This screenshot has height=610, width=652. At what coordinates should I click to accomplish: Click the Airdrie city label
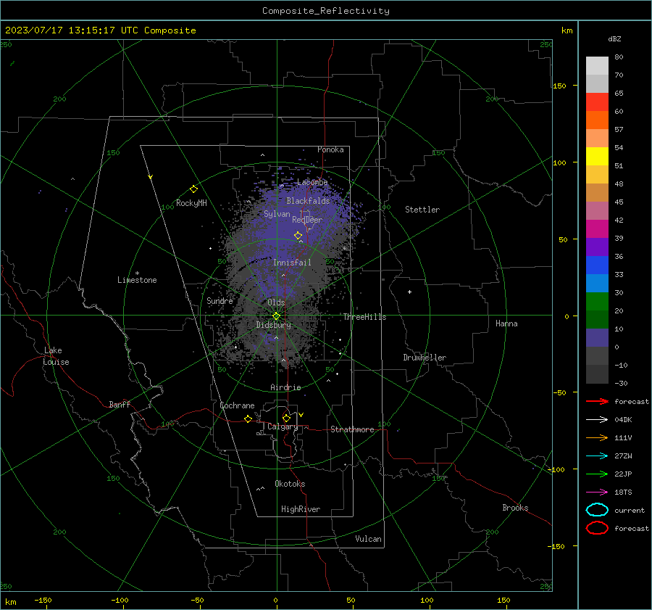click(x=285, y=387)
